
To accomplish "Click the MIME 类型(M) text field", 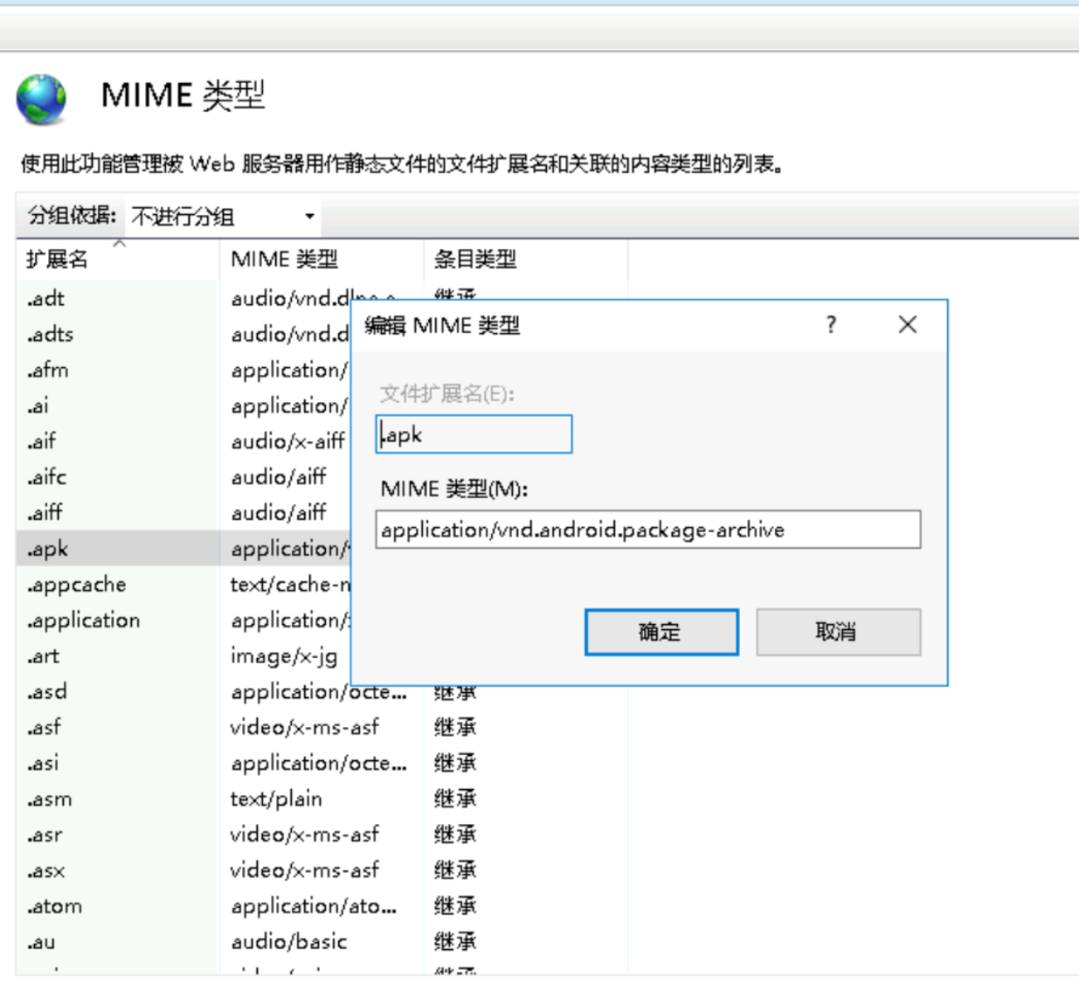I will tap(647, 530).
